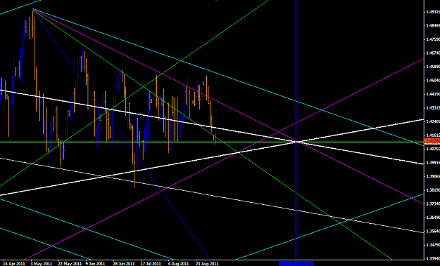Viewport: 440px width, 266px height.
Task: Click the 1.45040 price label
Action: pyautogui.click(x=433, y=81)
